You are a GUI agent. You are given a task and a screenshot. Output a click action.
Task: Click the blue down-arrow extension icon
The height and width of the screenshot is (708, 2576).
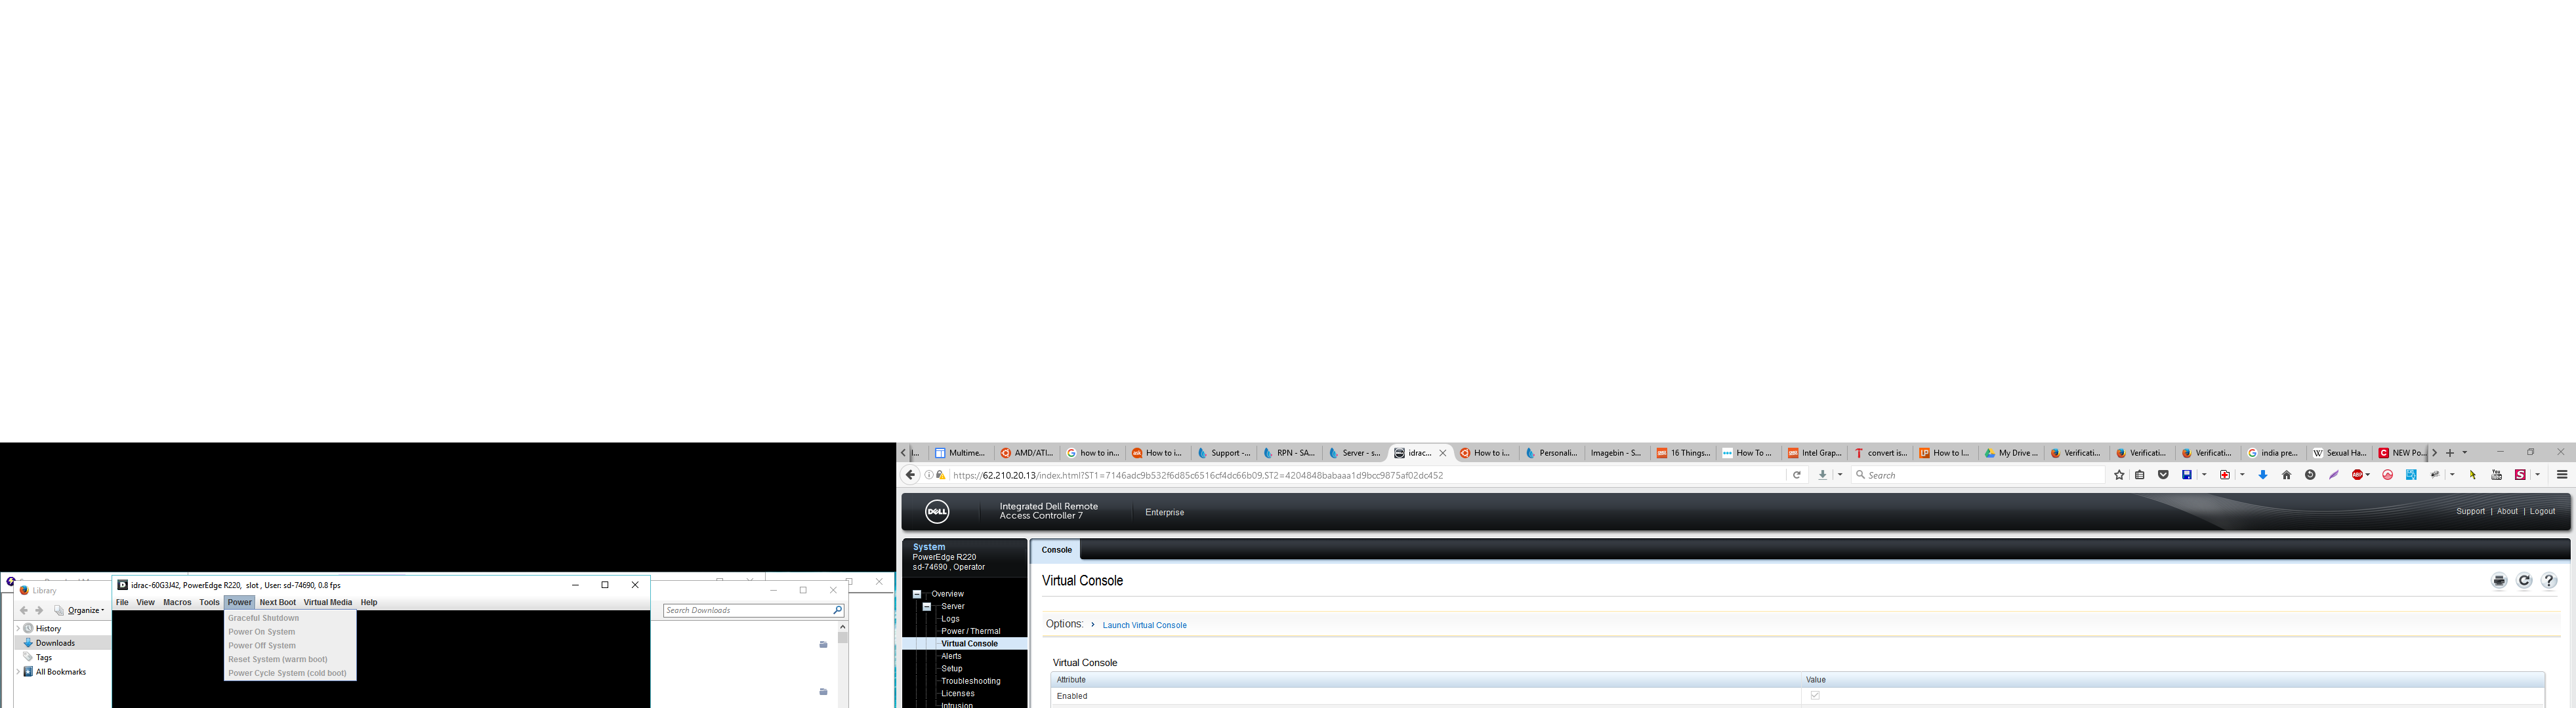pos(2263,475)
